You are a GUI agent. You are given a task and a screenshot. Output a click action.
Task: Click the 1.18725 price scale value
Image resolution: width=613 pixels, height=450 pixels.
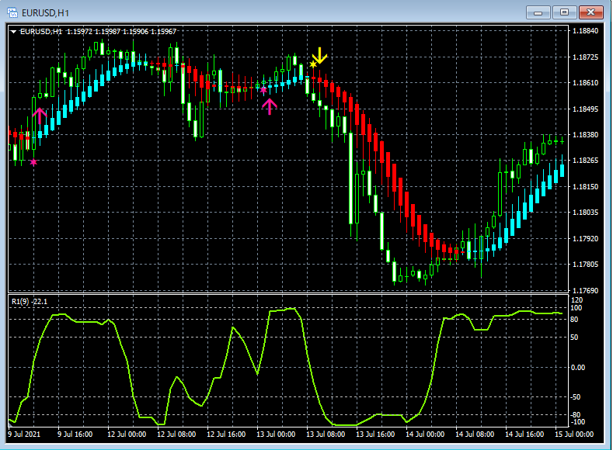pyautogui.click(x=585, y=57)
